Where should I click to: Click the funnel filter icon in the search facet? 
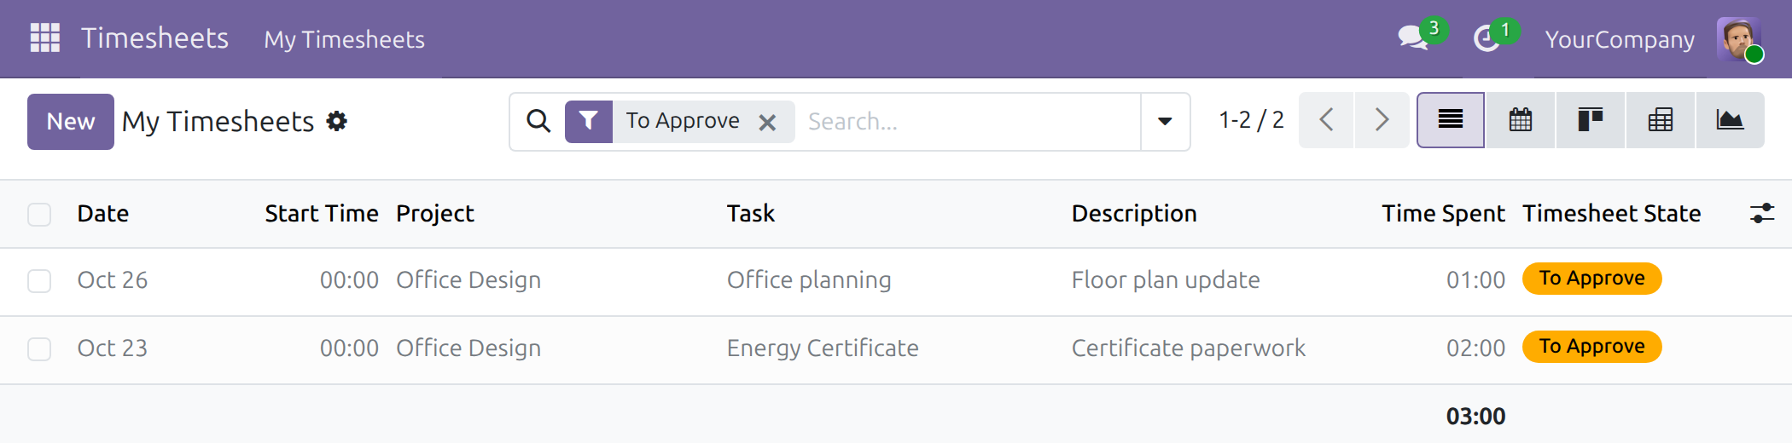pyautogui.click(x=588, y=121)
